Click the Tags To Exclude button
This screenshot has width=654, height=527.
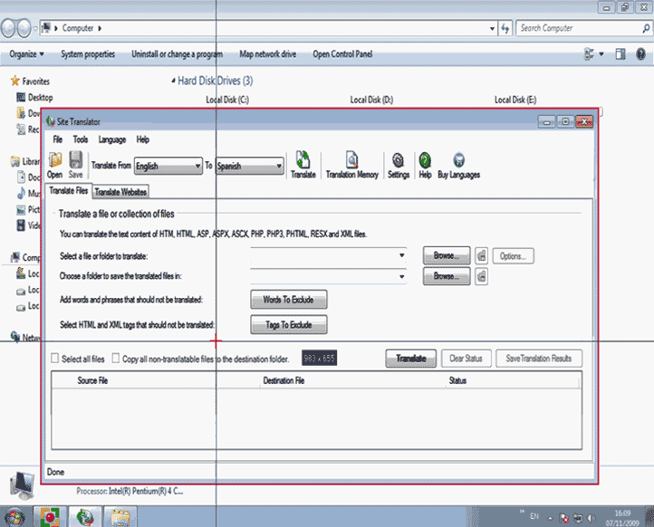coord(289,325)
